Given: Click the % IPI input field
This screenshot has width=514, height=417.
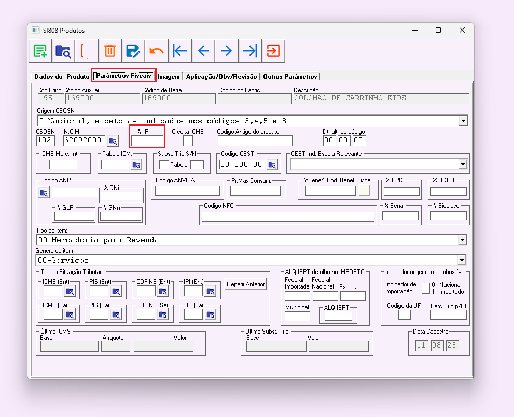Looking at the screenshot, I should coord(147,141).
